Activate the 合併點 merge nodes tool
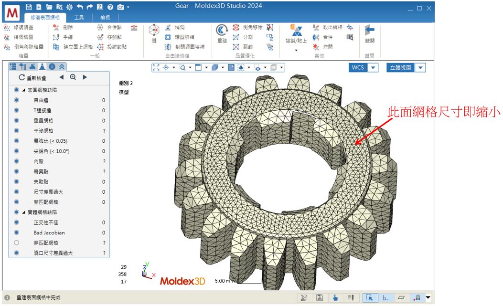 click(109, 27)
